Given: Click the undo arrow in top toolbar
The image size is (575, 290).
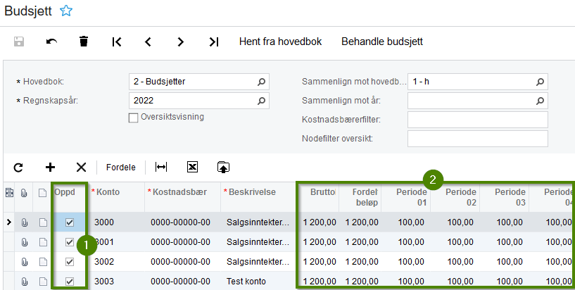Looking at the screenshot, I should [x=51, y=42].
